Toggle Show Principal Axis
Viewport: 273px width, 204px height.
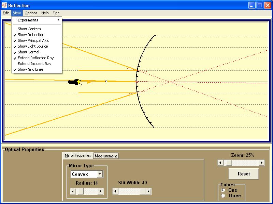[37, 40]
